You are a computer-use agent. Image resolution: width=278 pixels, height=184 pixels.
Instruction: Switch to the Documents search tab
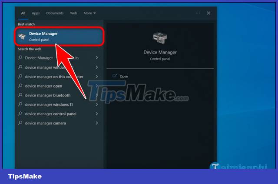click(x=55, y=13)
